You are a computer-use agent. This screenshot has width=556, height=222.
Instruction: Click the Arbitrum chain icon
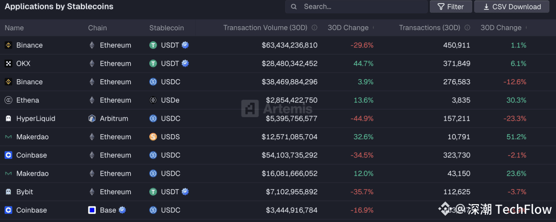coord(92,119)
